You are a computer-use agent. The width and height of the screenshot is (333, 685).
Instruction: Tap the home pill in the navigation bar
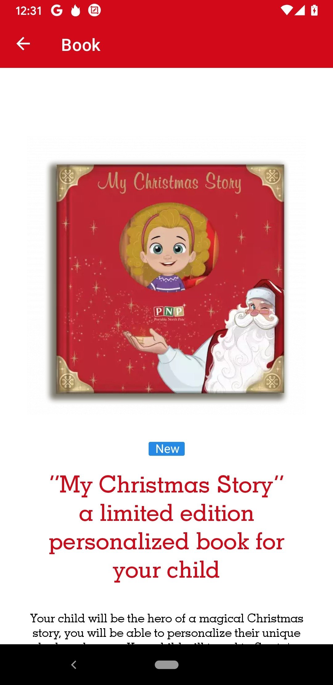pos(166,665)
